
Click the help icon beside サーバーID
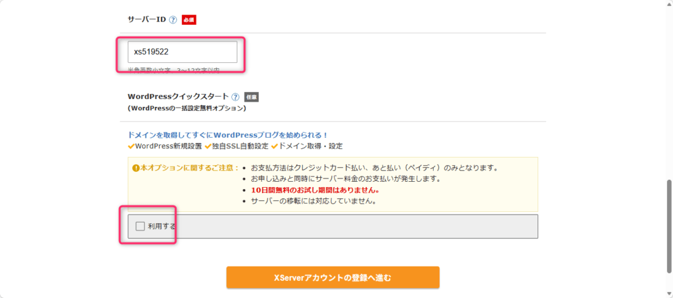coord(173,20)
